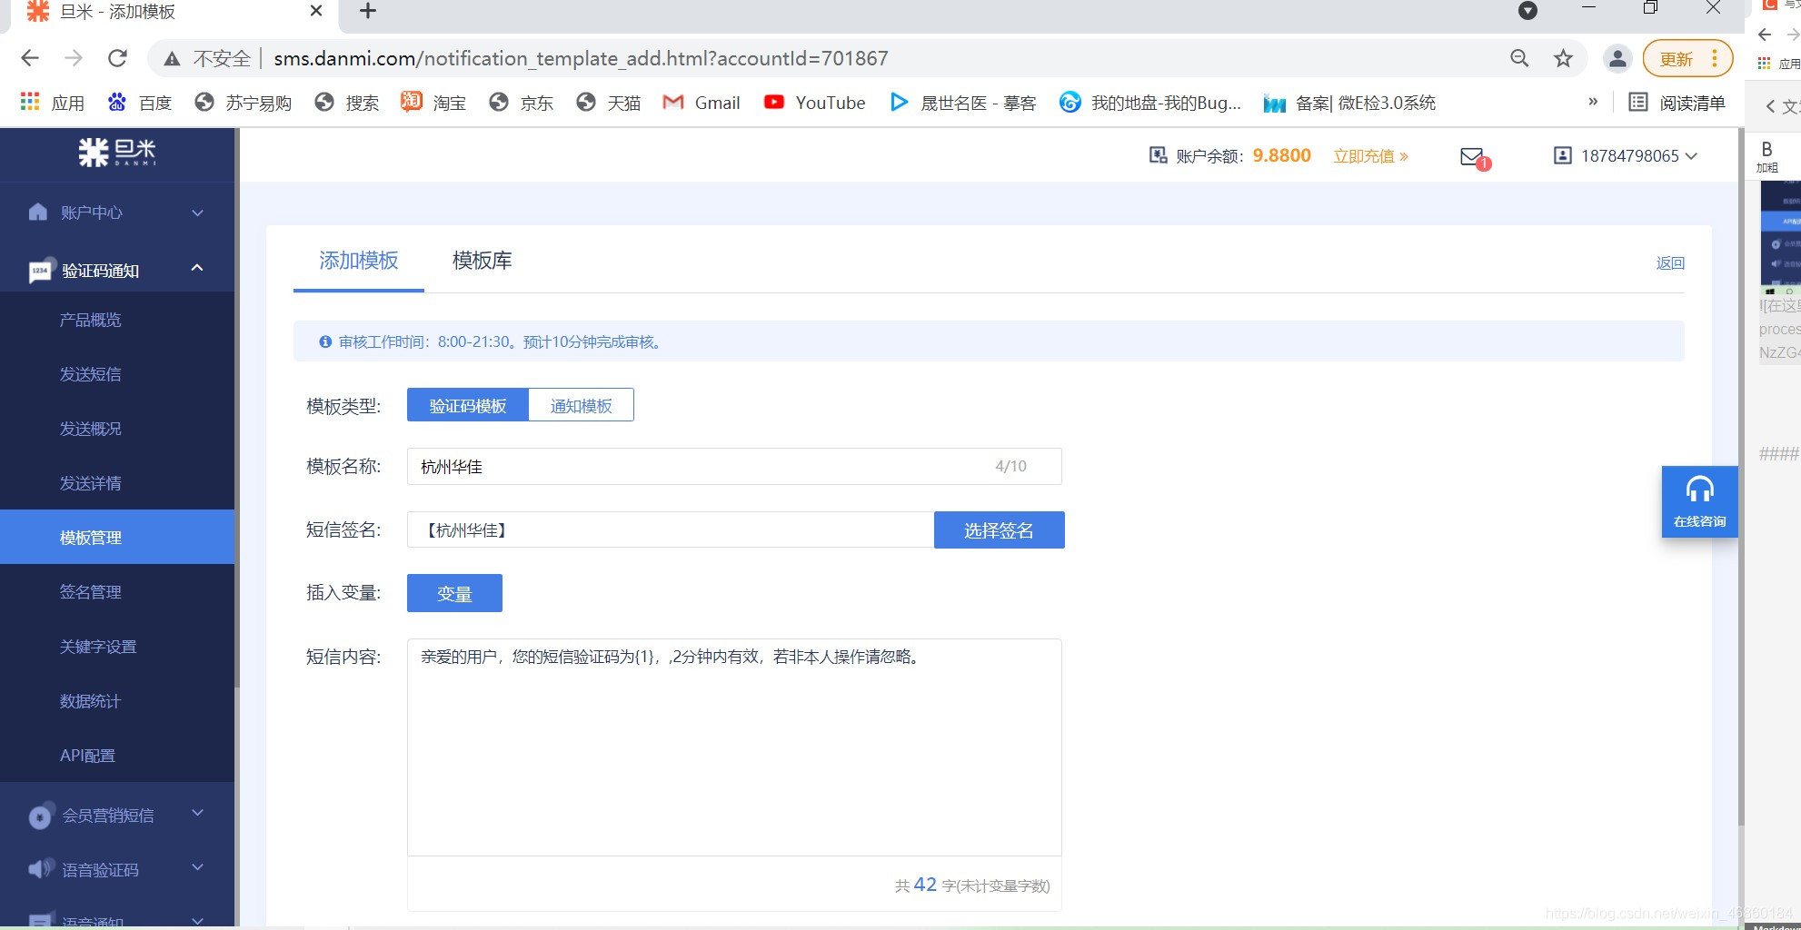
Task: Toggle the bookmark star in the address bar
Action: tap(1563, 58)
